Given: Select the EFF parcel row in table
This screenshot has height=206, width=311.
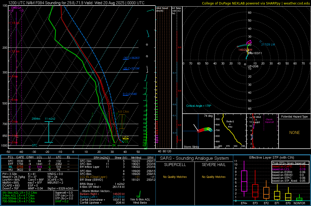Looking at the screenshot, I should click(39, 164).
